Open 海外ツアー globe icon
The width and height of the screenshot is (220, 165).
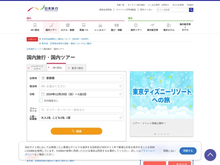click(136, 25)
